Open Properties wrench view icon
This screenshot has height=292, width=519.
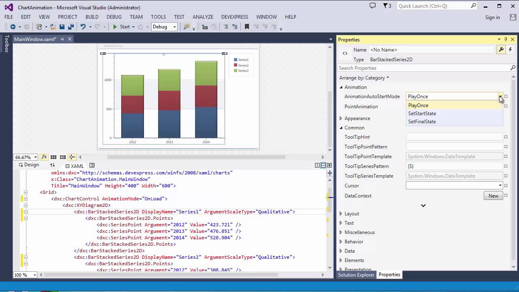pyautogui.click(x=501, y=49)
